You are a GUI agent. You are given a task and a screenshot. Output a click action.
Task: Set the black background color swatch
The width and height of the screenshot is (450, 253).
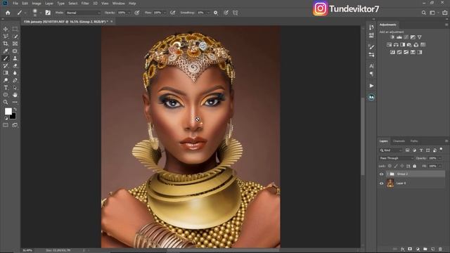[x=13, y=116]
